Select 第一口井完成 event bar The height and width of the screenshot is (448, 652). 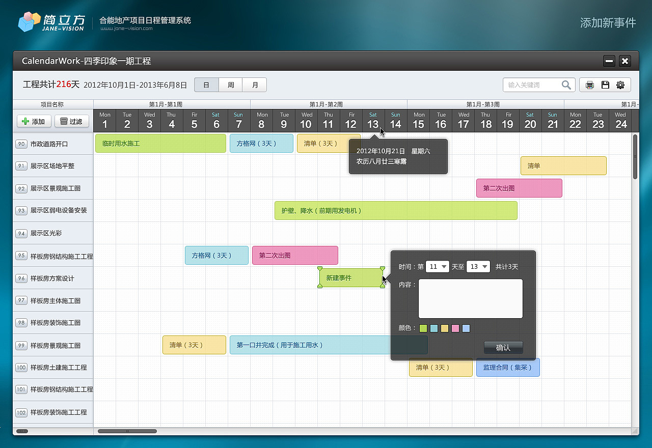click(329, 345)
